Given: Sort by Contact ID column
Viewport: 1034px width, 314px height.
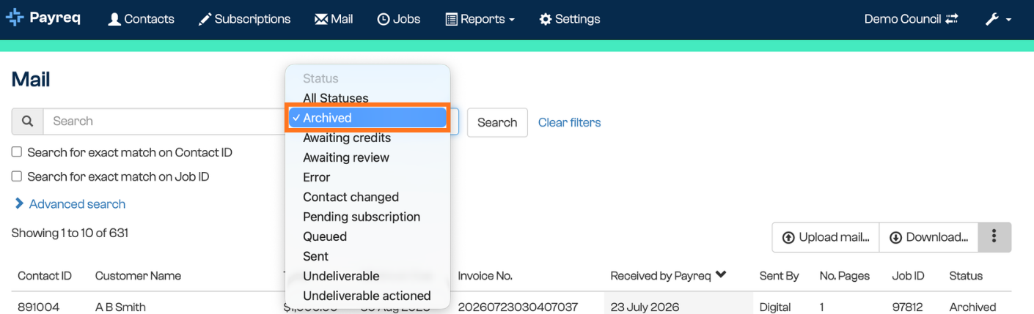Looking at the screenshot, I should [45, 276].
